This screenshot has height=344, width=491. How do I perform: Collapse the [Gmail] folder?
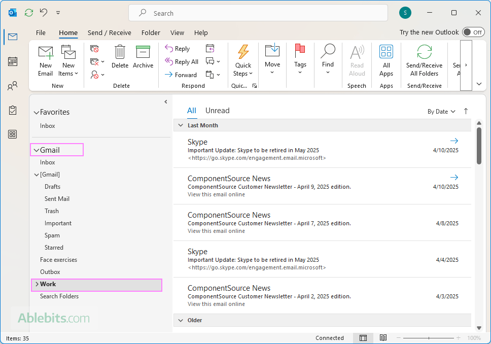pyautogui.click(x=37, y=175)
